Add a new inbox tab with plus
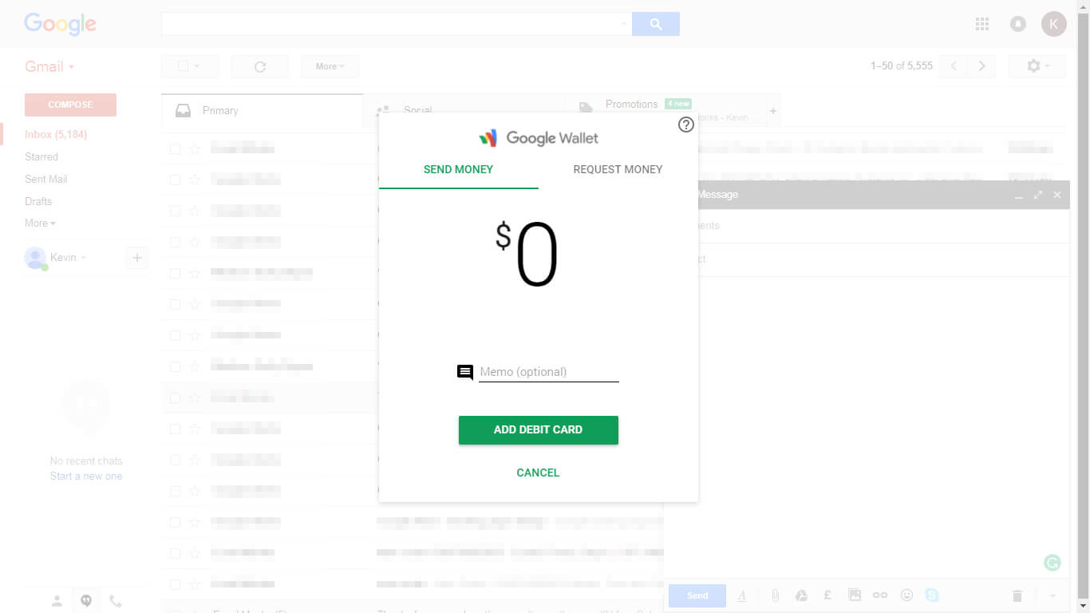 click(772, 111)
